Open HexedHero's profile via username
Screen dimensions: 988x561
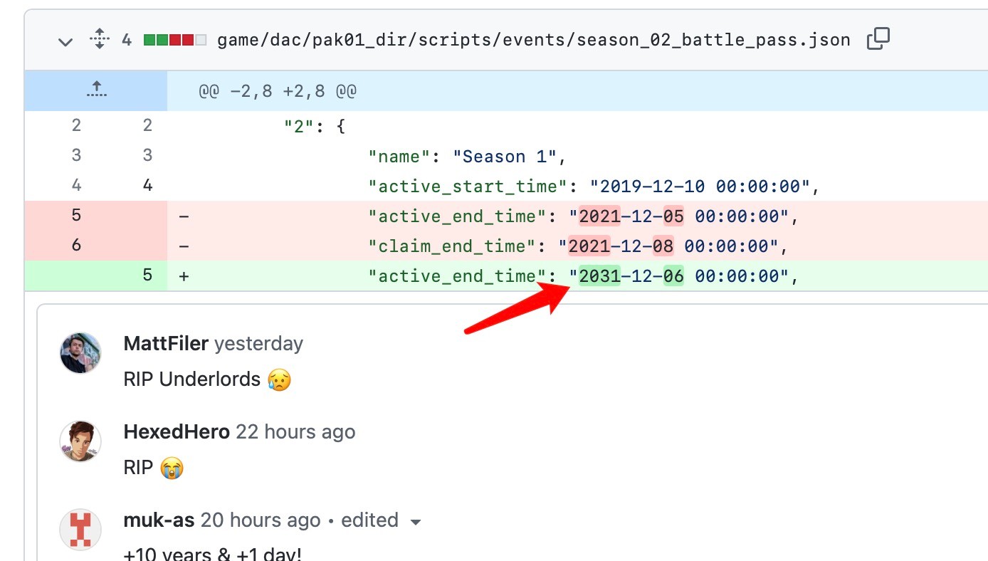pos(177,432)
